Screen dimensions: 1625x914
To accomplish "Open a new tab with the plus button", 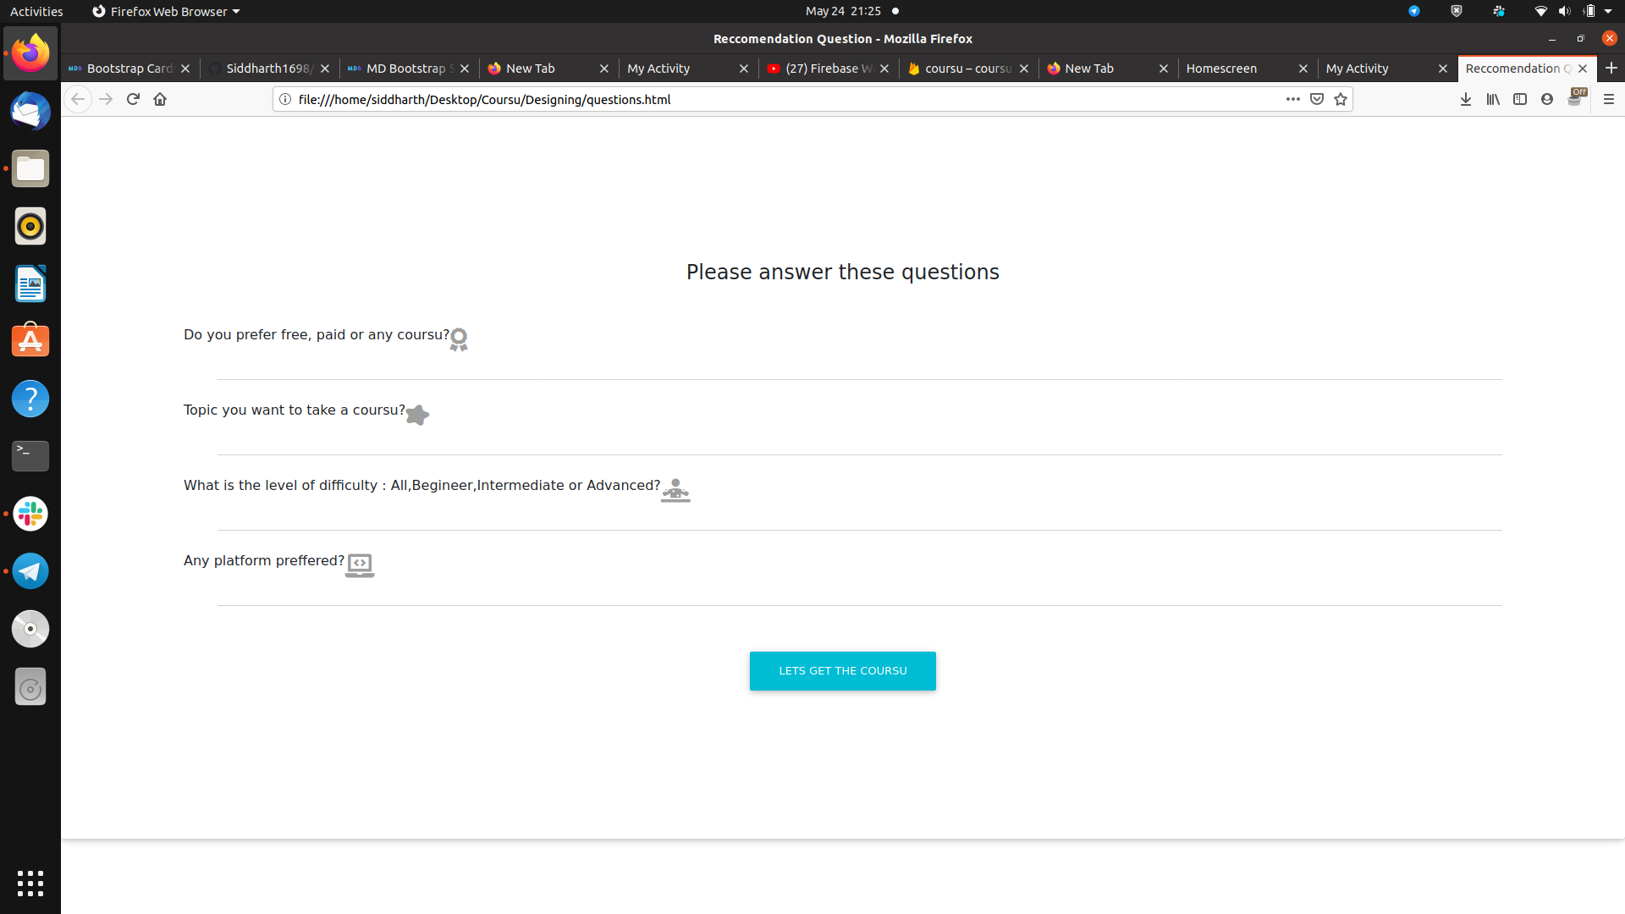I will click(x=1611, y=68).
